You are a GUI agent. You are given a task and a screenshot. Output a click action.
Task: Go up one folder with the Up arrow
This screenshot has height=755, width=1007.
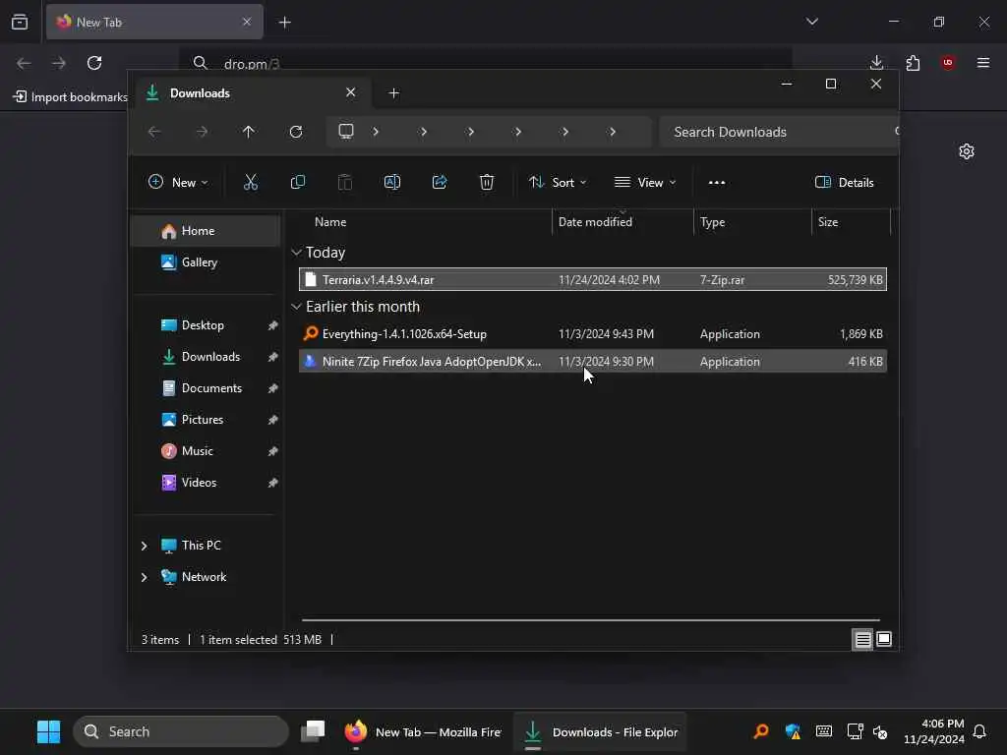point(249,132)
